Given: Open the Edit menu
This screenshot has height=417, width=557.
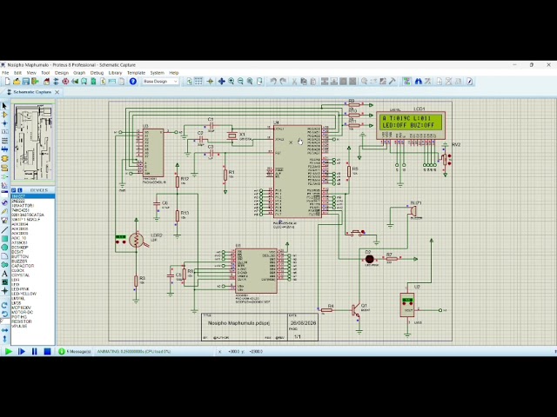Looking at the screenshot, I should coord(17,73).
